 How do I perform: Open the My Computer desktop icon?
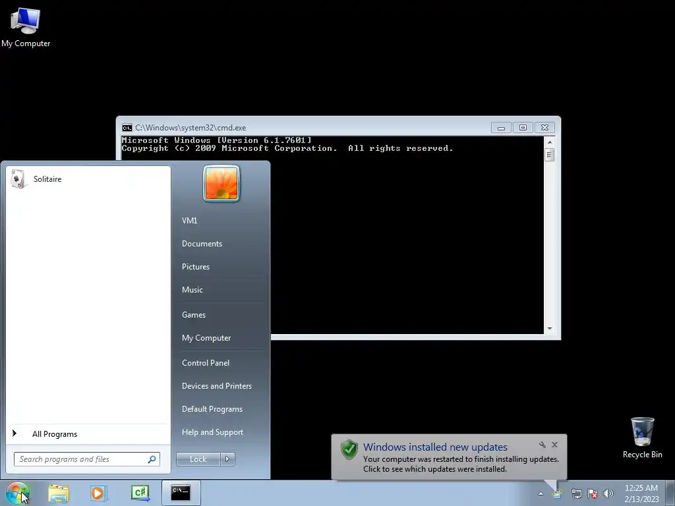[26, 28]
